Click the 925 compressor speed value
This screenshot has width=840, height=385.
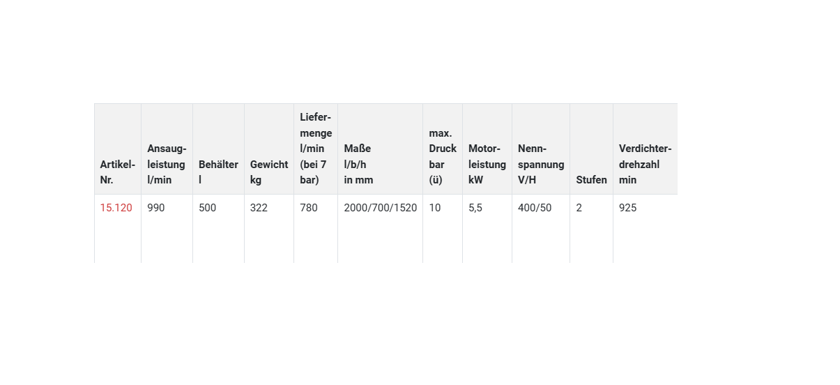pos(627,208)
